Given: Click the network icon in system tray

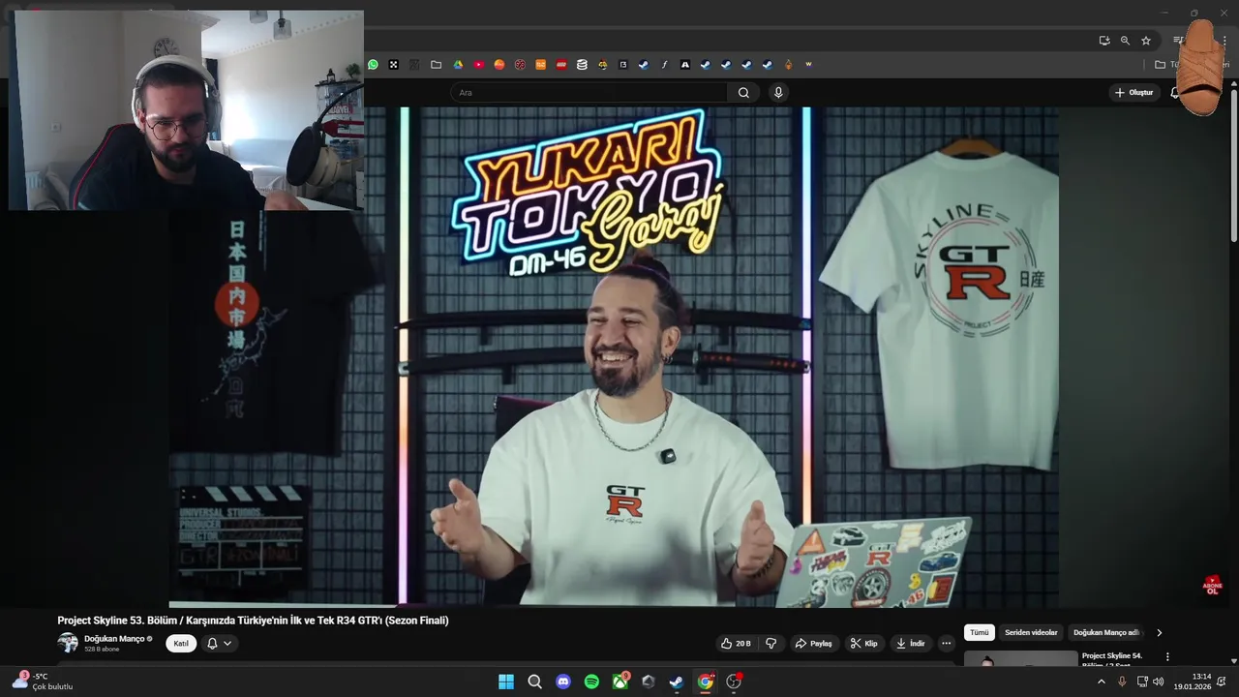Looking at the screenshot, I should (1141, 682).
